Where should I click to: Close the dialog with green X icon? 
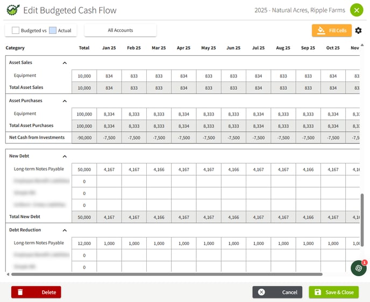tap(356, 10)
